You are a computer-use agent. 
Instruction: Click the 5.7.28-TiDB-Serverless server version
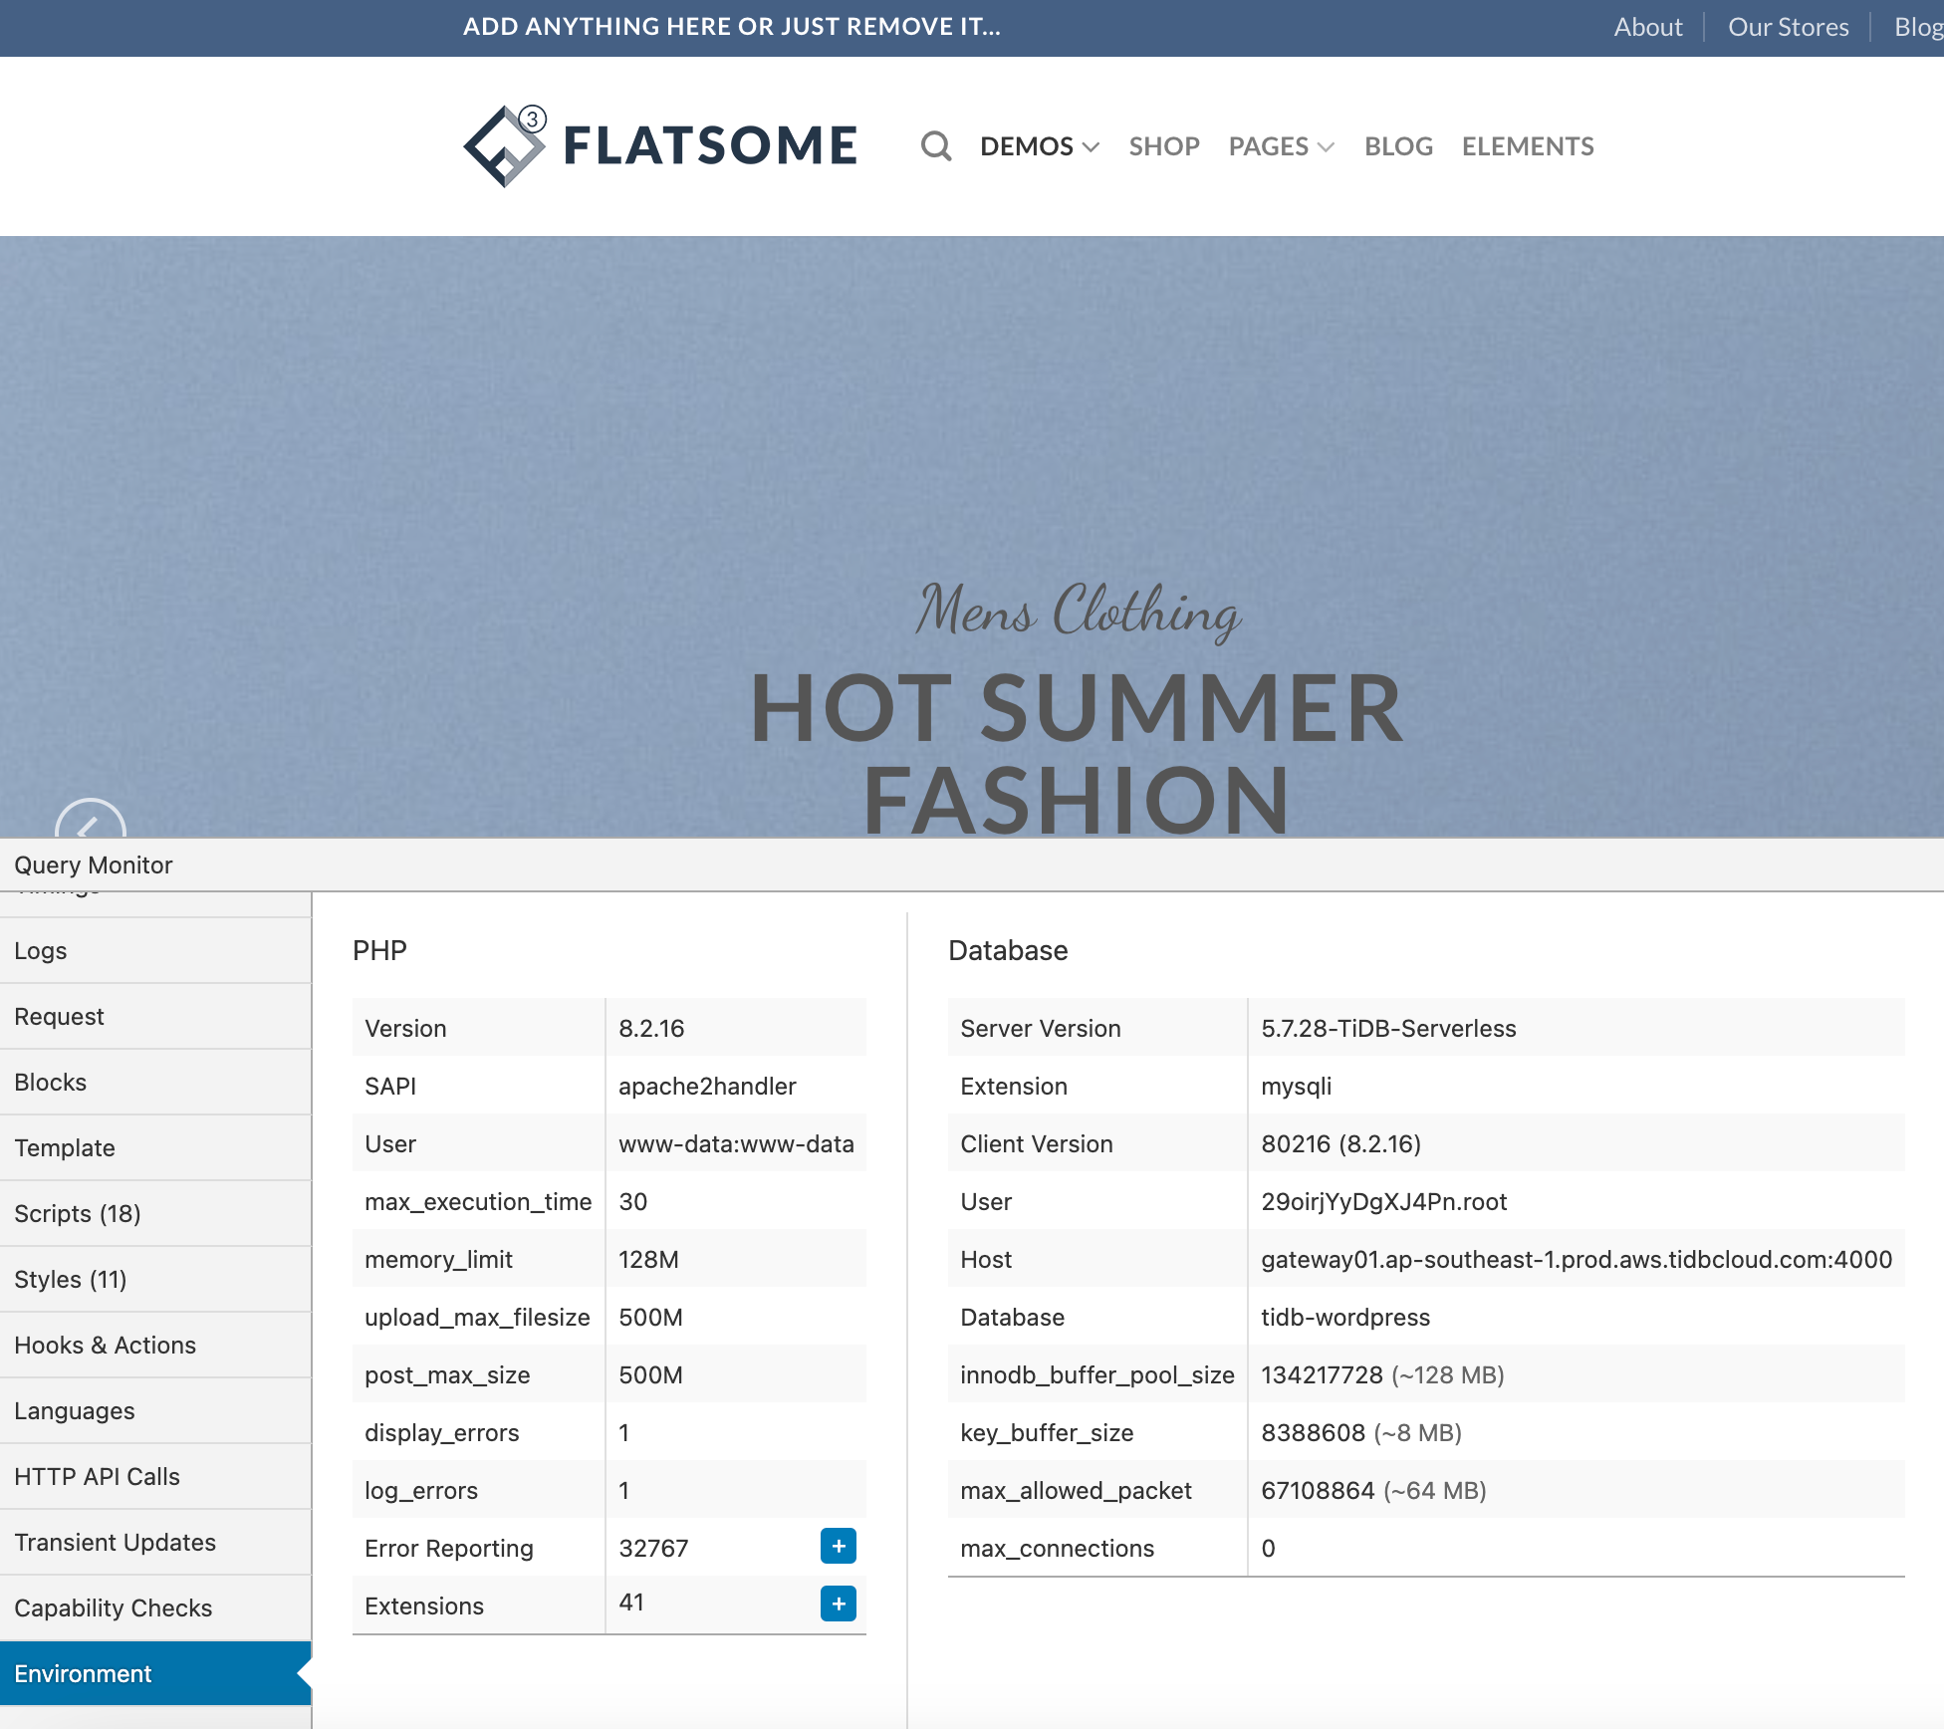1388,1028
